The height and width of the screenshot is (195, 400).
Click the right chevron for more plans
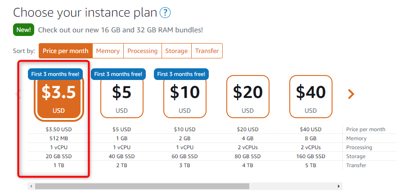(351, 94)
